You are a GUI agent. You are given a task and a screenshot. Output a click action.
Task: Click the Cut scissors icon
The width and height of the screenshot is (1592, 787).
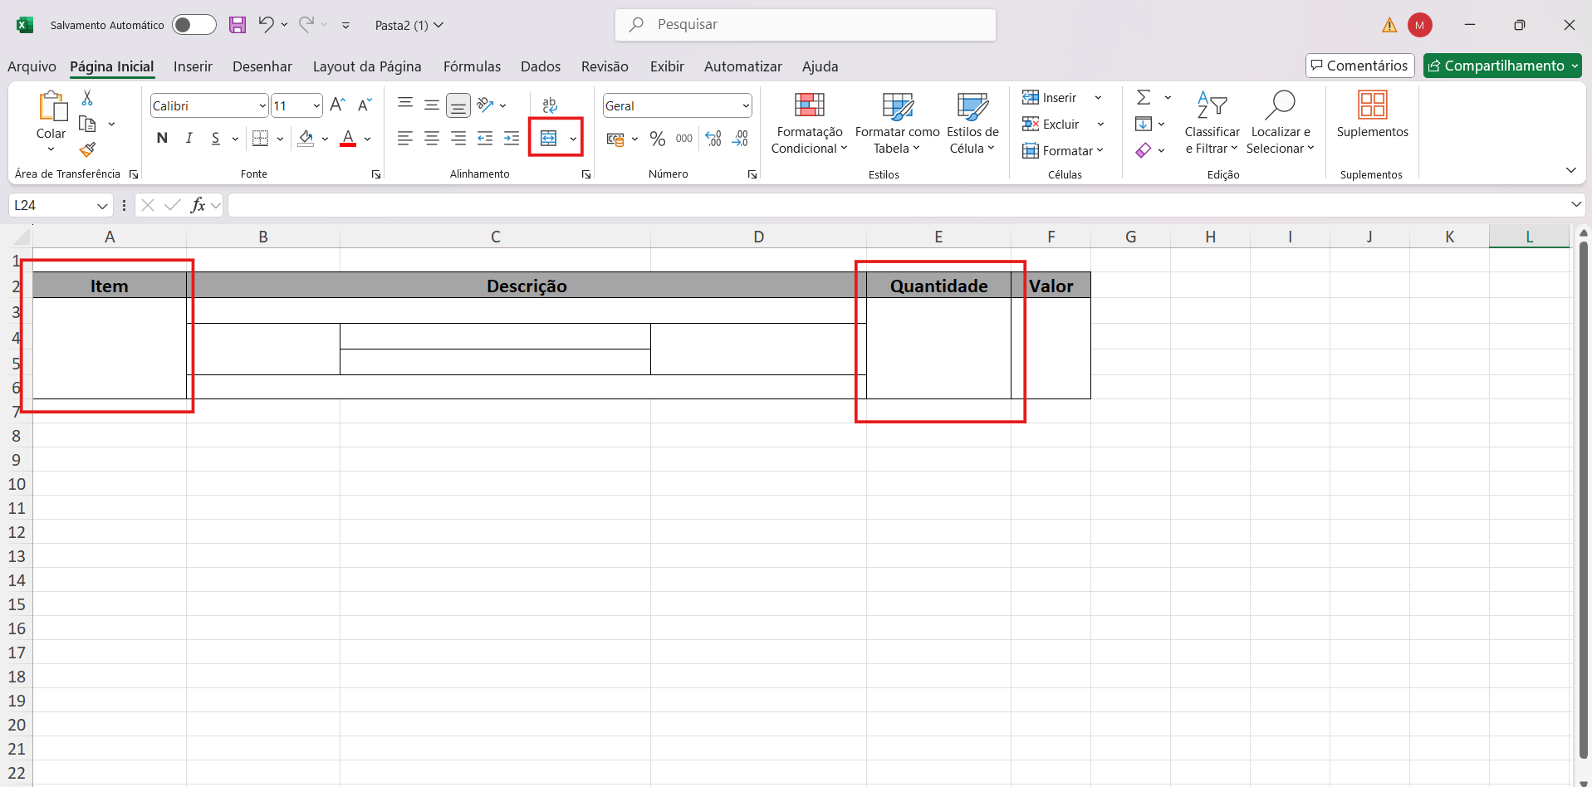87,98
